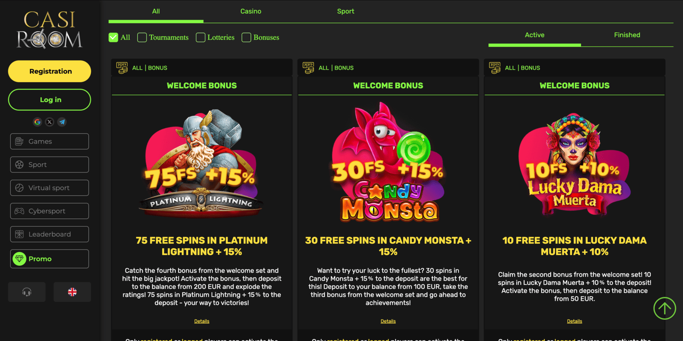Viewport: 683px width, 341px height.
Task: Click the scroll-to-top arrow icon
Action: (x=665, y=308)
